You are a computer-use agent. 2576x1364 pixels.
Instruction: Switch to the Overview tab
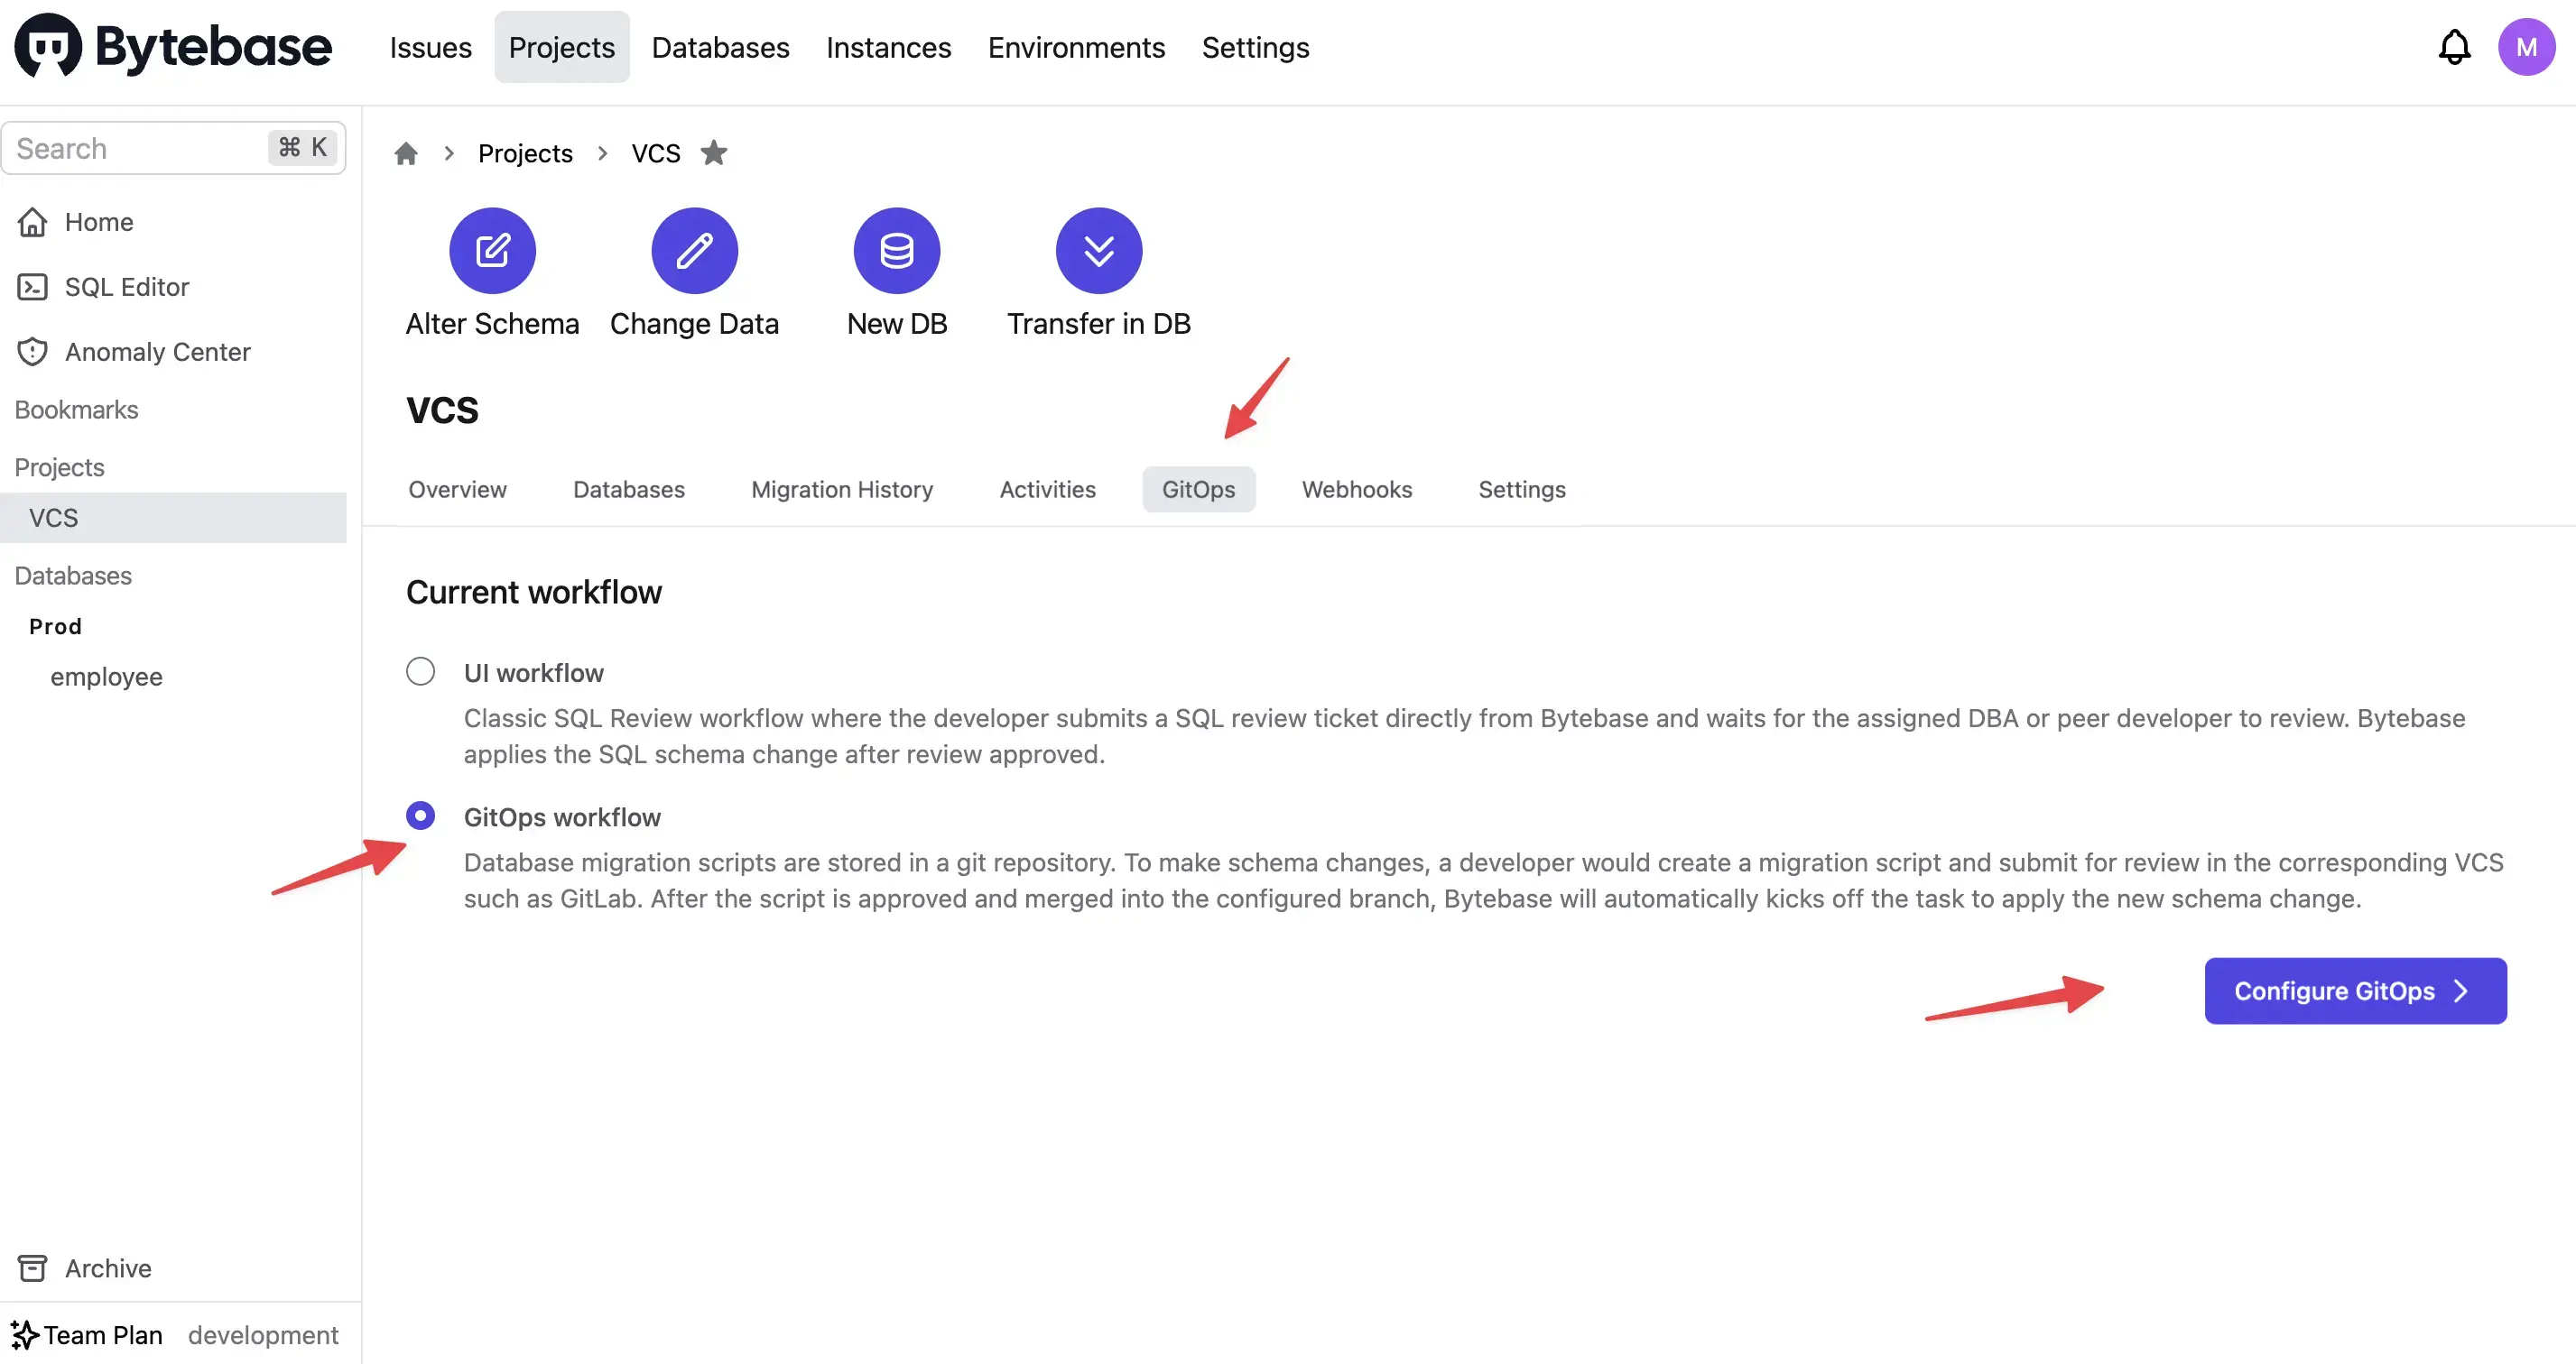(457, 490)
